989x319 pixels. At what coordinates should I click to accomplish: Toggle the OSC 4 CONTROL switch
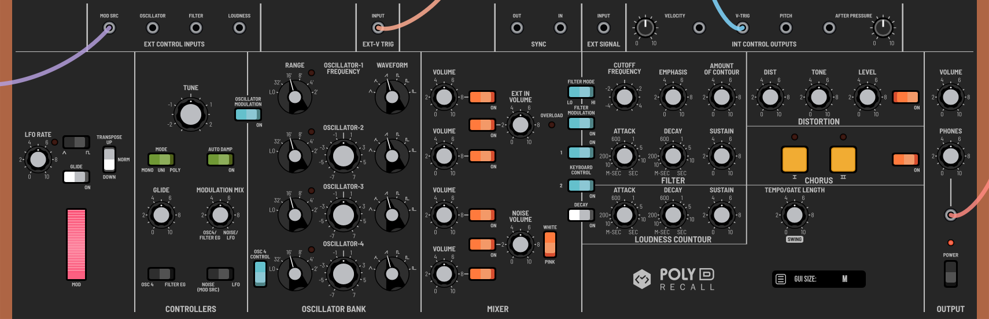click(x=260, y=274)
